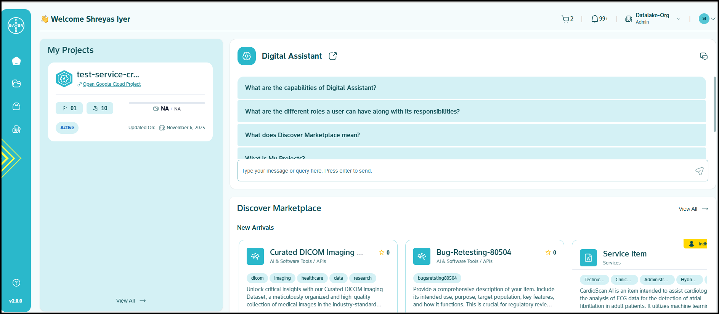The width and height of the screenshot is (719, 314).
Task: Open the shopping cart icon in header
Action: tap(565, 19)
